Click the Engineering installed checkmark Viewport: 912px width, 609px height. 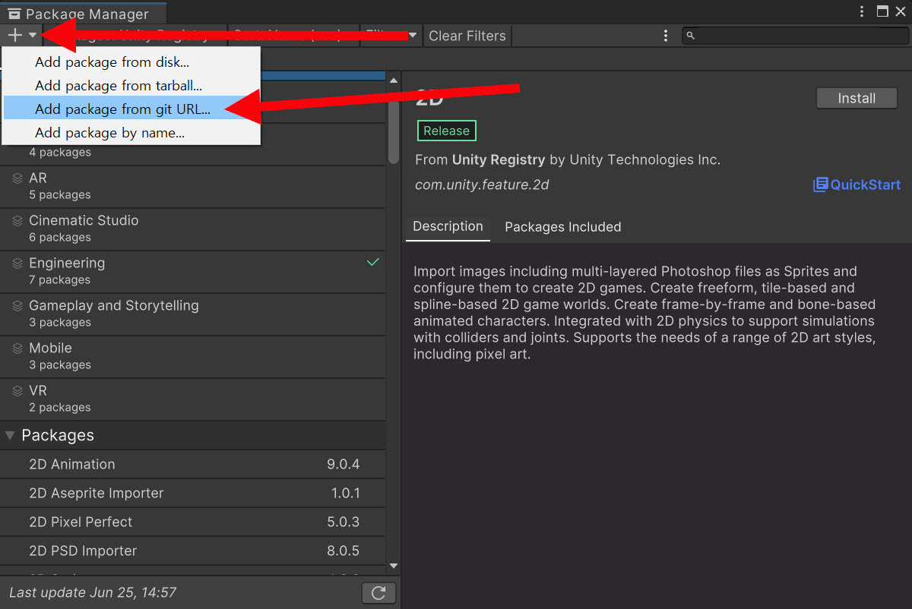coord(372,262)
